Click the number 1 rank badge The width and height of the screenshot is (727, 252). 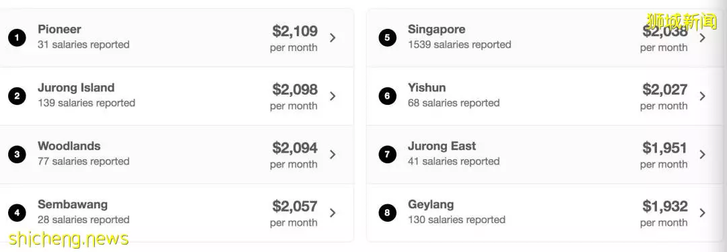click(17, 38)
